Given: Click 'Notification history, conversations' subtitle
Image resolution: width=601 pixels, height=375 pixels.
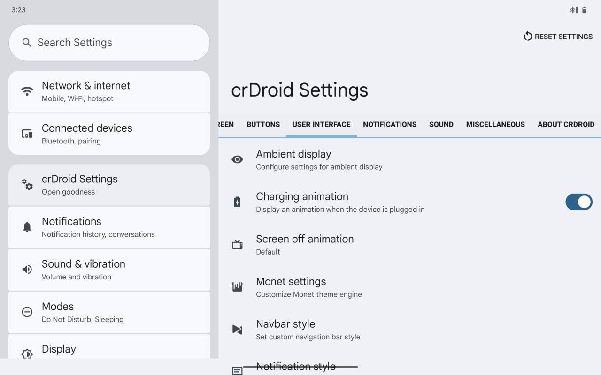Looking at the screenshot, I should coord(98,234).
